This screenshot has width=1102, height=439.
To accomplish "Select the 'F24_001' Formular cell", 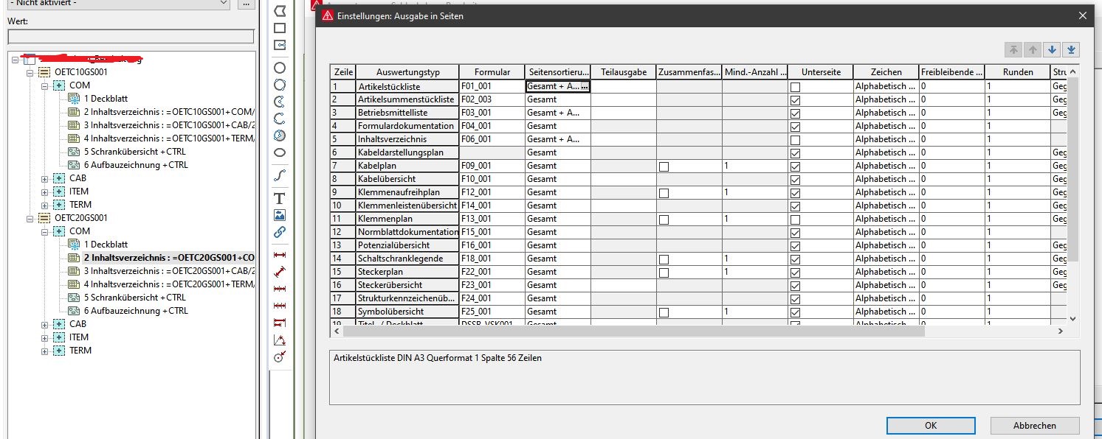I will coord(492,299).
